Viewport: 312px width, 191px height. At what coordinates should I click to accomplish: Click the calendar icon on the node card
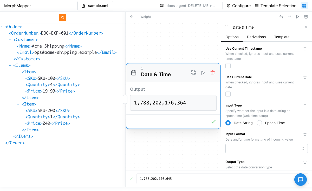pyautogui.click(x=134, y=73)
